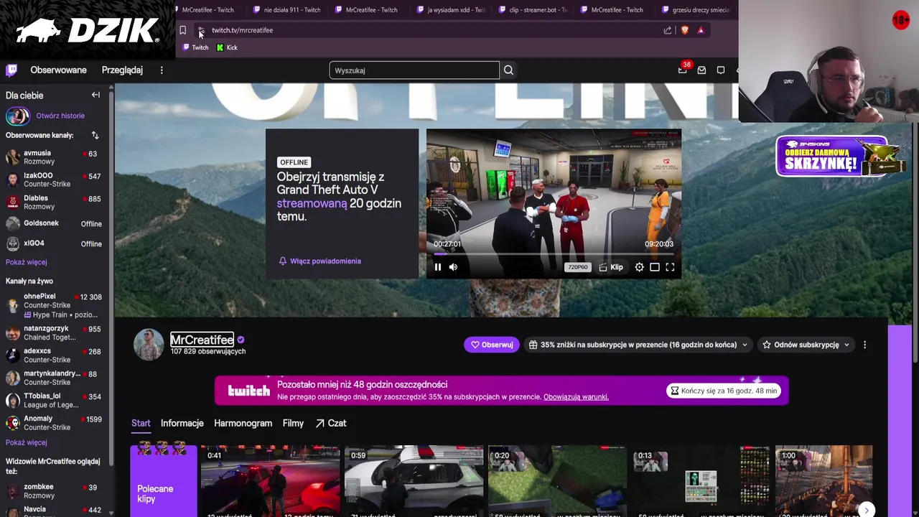919x517 pixels.
Task: Click the Brave Rewards triangle icon
Action: click(701, 30)
